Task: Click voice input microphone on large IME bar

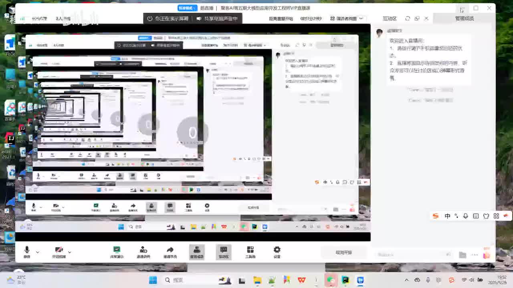Action: 465,216
